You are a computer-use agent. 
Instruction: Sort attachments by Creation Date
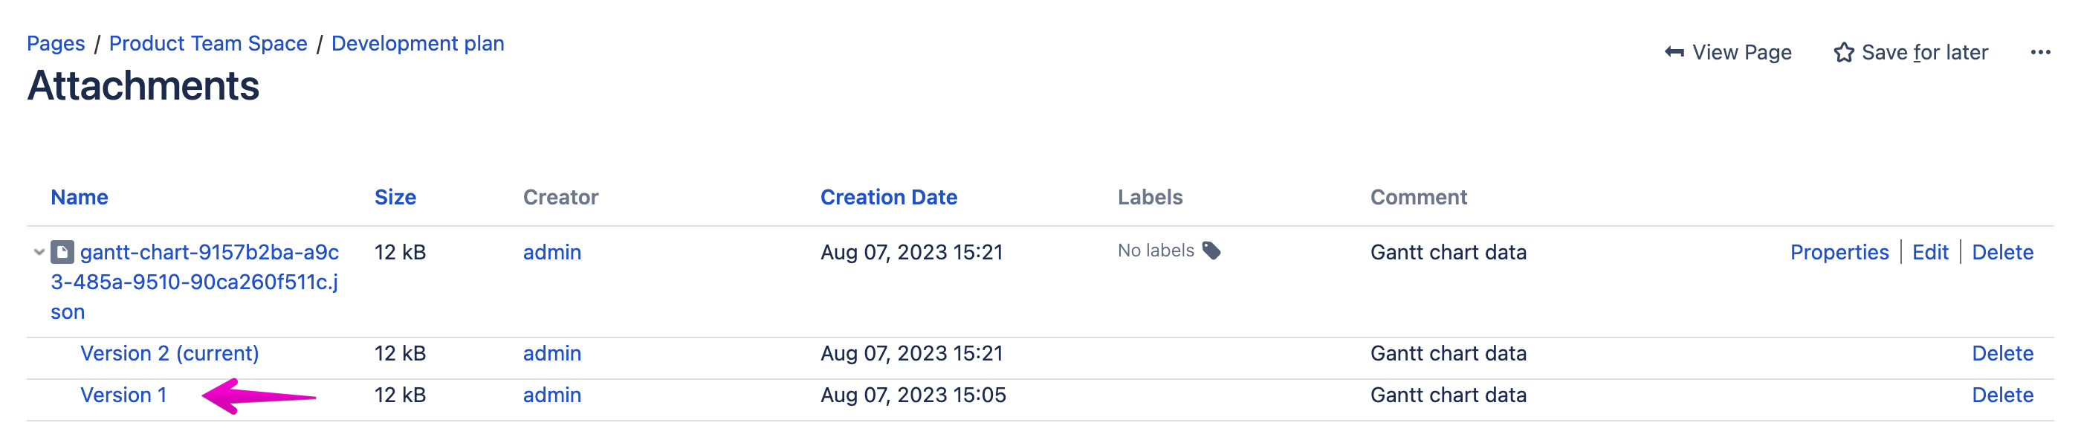point(889,197)
